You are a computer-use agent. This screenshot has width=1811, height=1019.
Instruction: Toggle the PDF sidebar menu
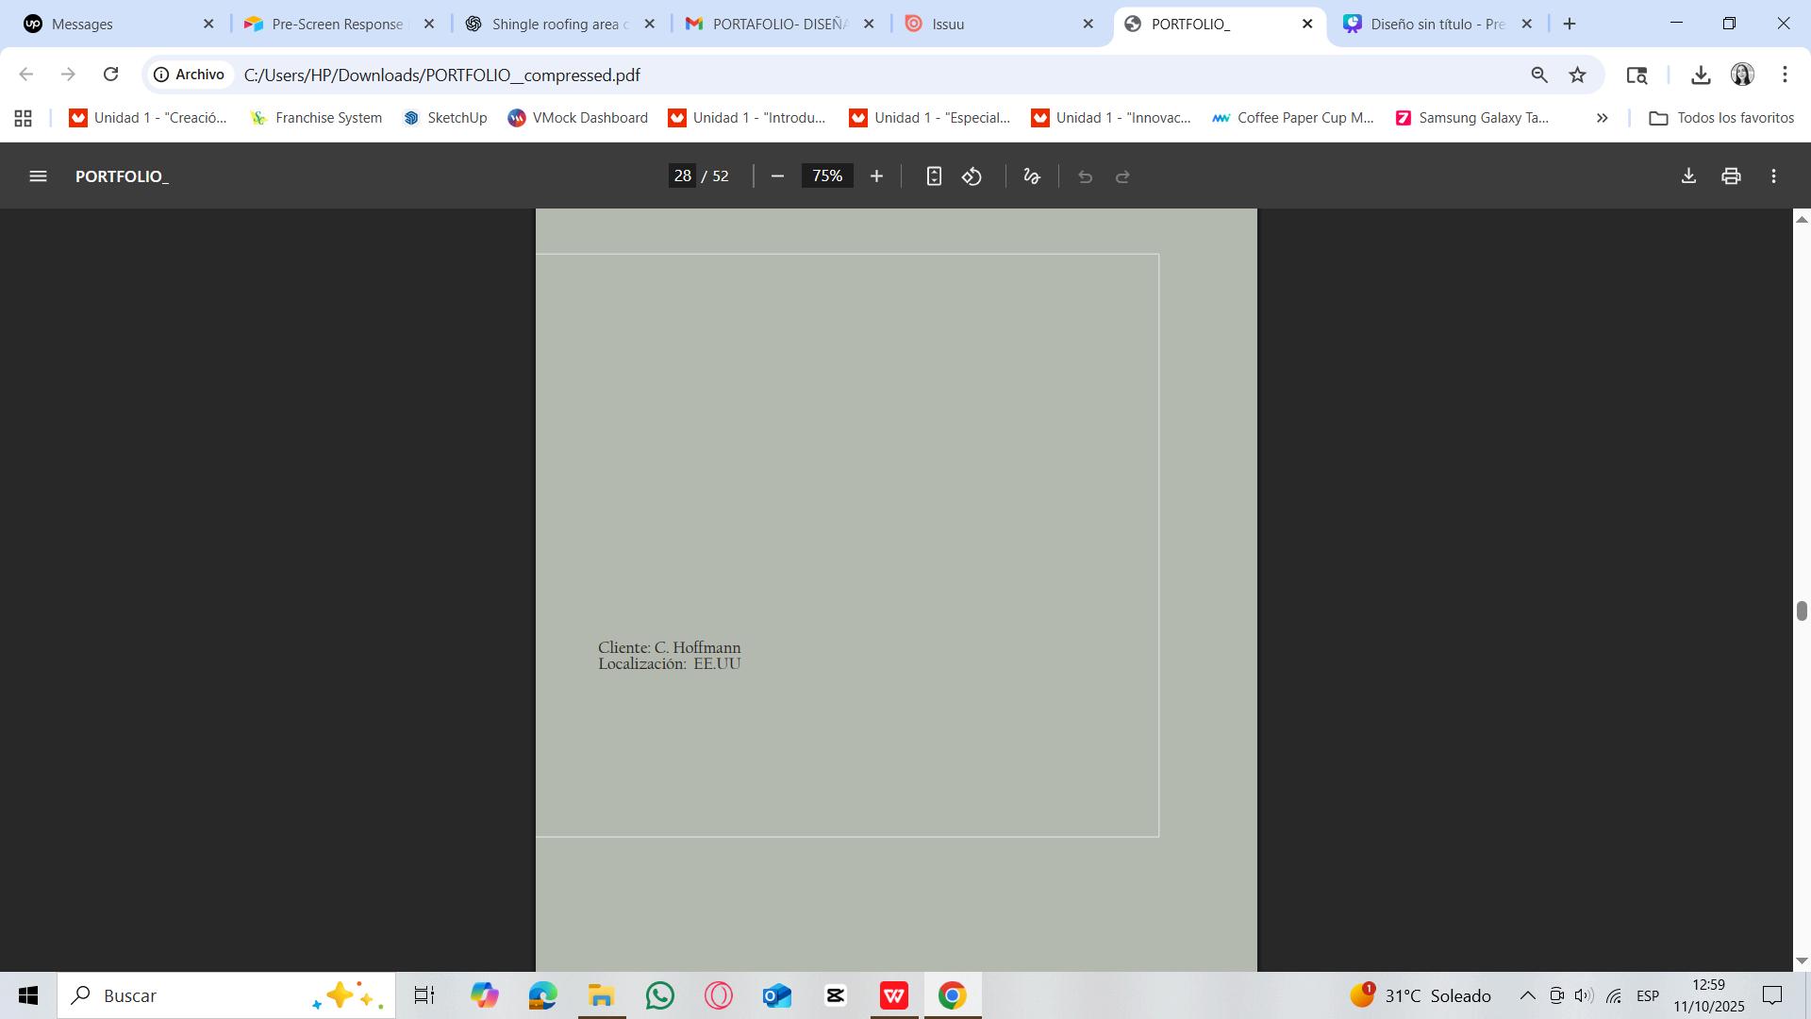point(38,176)
